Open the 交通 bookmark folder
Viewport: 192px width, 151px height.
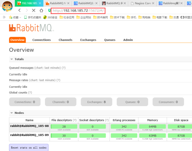pyautogui.click(x=174, y=17)
